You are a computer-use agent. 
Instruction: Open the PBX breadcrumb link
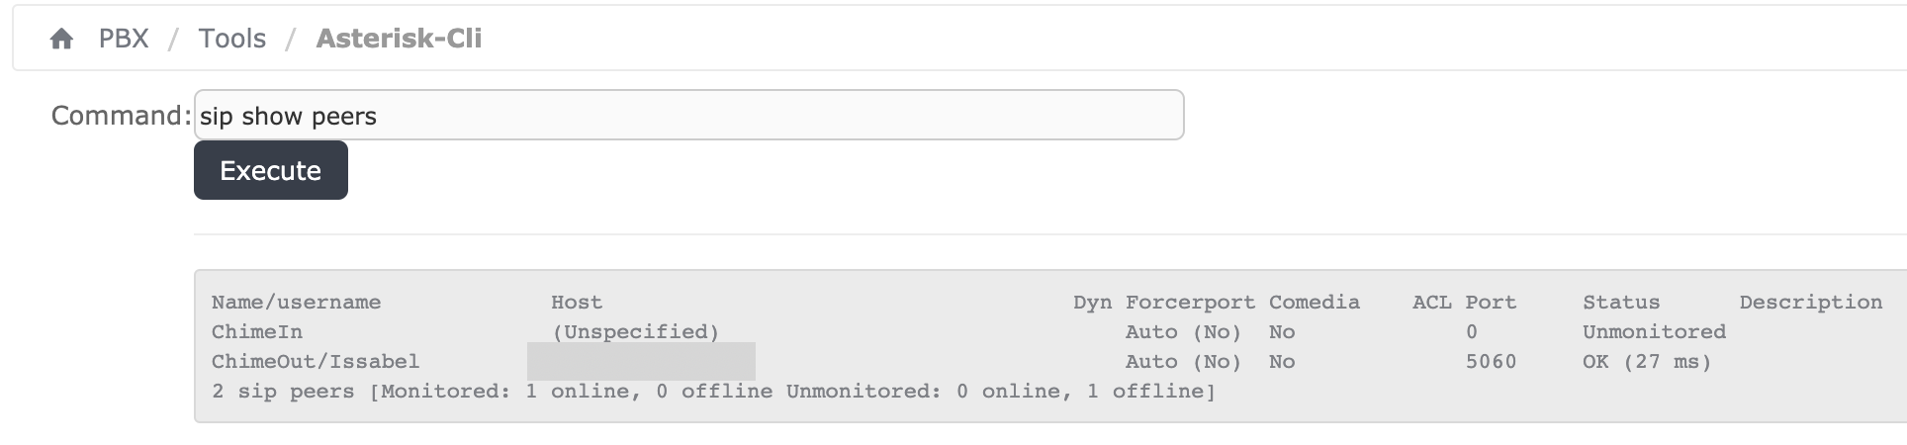coord(124,39)
